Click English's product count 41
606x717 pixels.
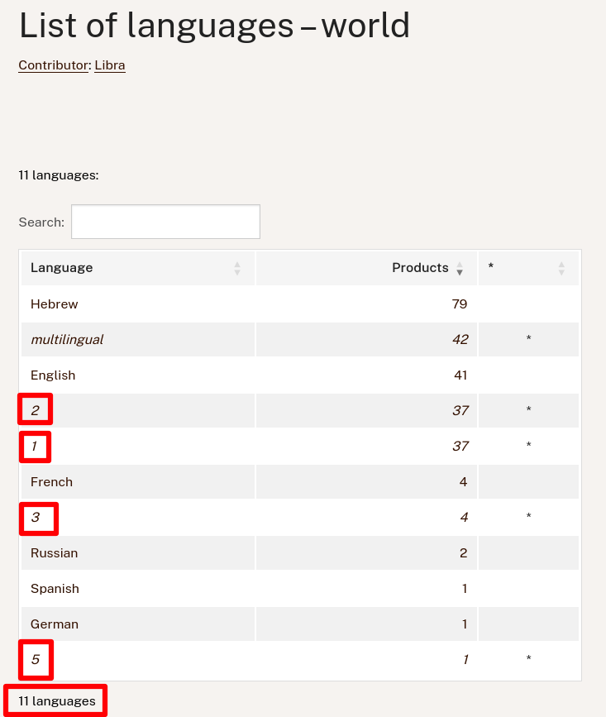pyautogui.click(x=460, y=375)
